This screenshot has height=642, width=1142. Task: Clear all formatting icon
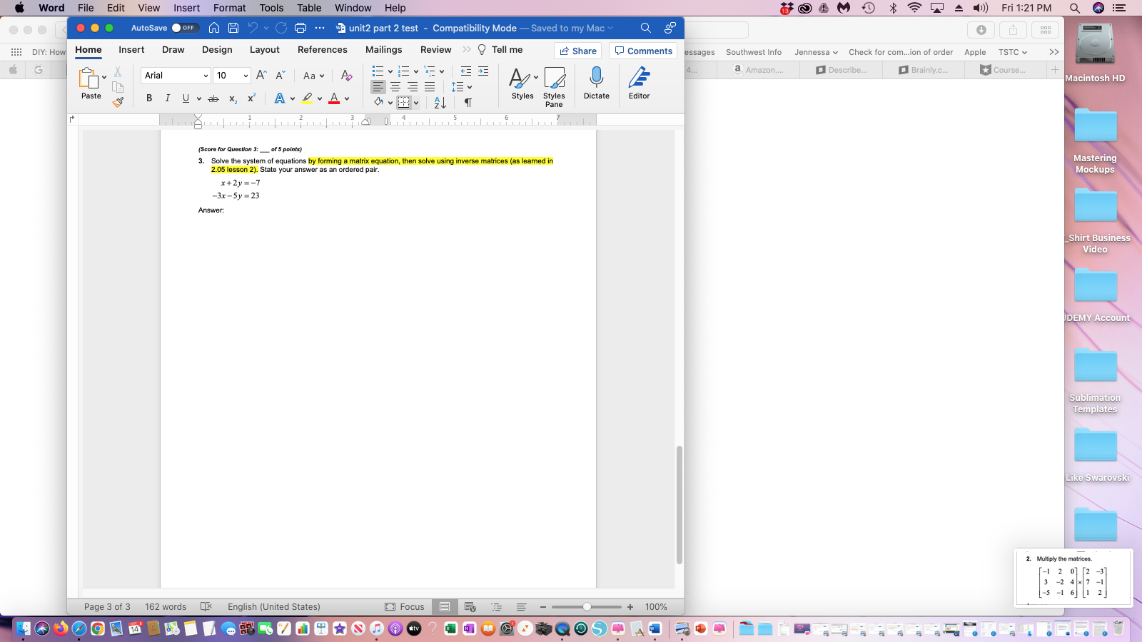(x=346, y=75)
